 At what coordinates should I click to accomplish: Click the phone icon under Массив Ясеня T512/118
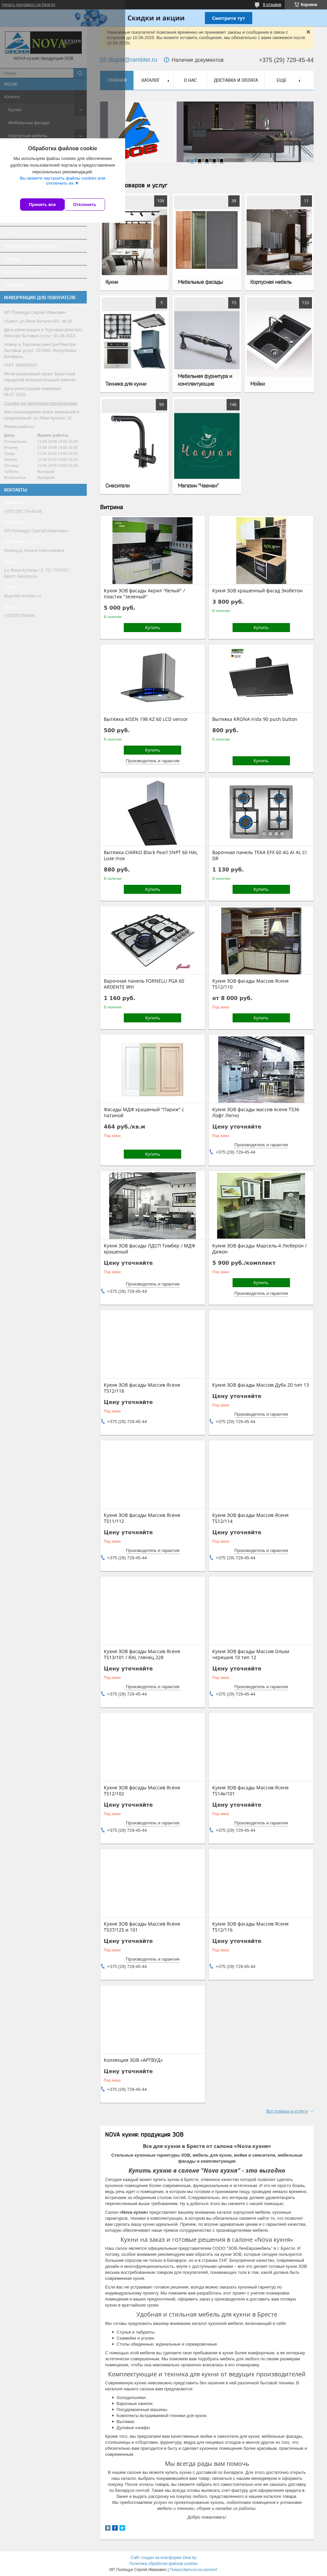coord(103,1421)
